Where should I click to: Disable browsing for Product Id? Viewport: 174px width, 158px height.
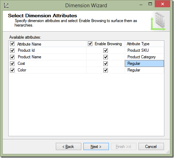tap(105, 50)
